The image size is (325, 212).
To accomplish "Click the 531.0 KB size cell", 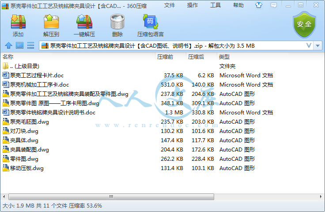I will [x=172, y=84].
